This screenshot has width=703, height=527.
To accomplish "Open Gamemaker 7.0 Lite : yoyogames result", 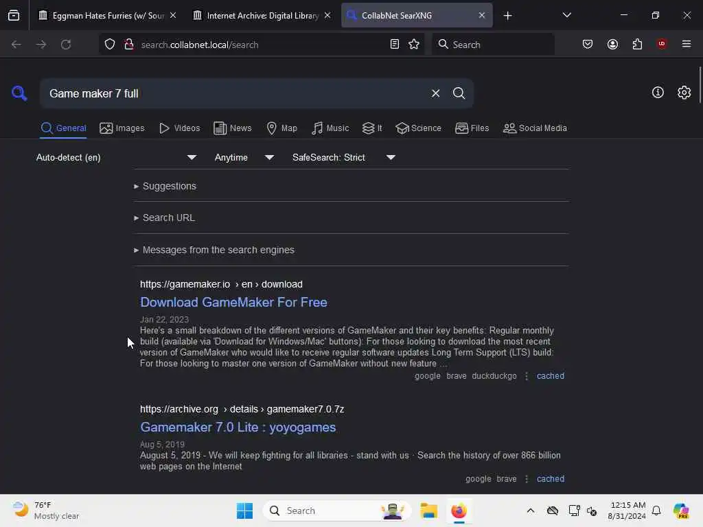I will pos(238,428).
